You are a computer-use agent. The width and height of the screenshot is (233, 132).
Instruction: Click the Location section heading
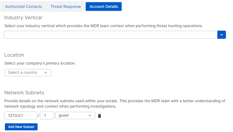pos(14,55)
